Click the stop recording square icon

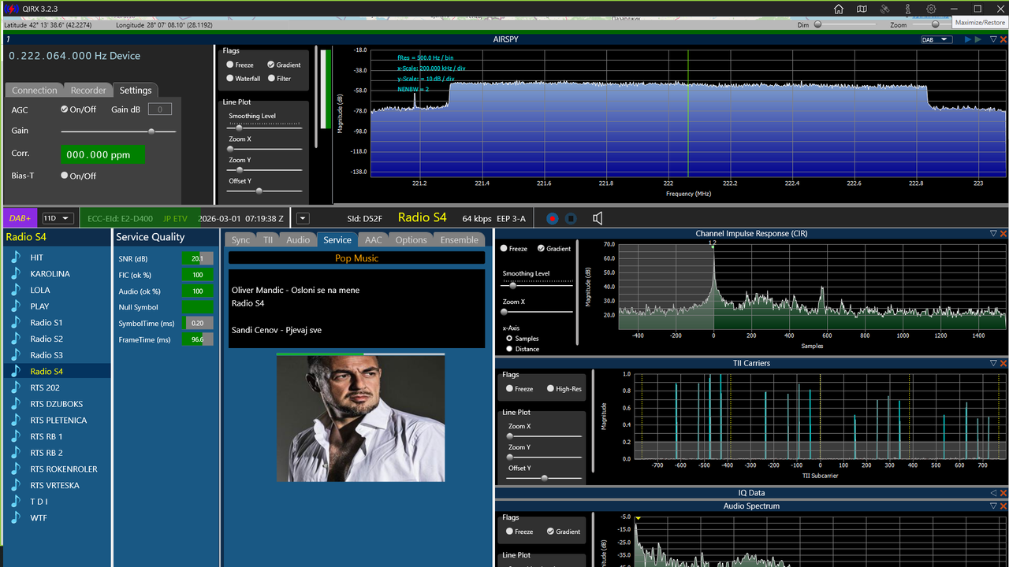click(x=572, y=218)
